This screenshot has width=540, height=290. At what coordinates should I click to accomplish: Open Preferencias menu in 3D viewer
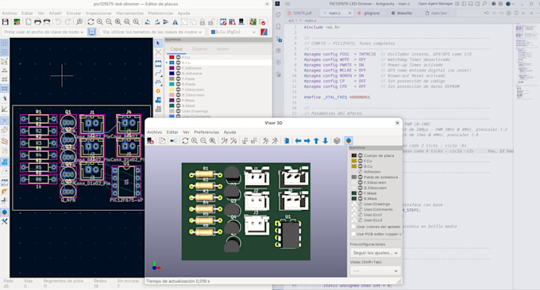(x=206, y=132)
